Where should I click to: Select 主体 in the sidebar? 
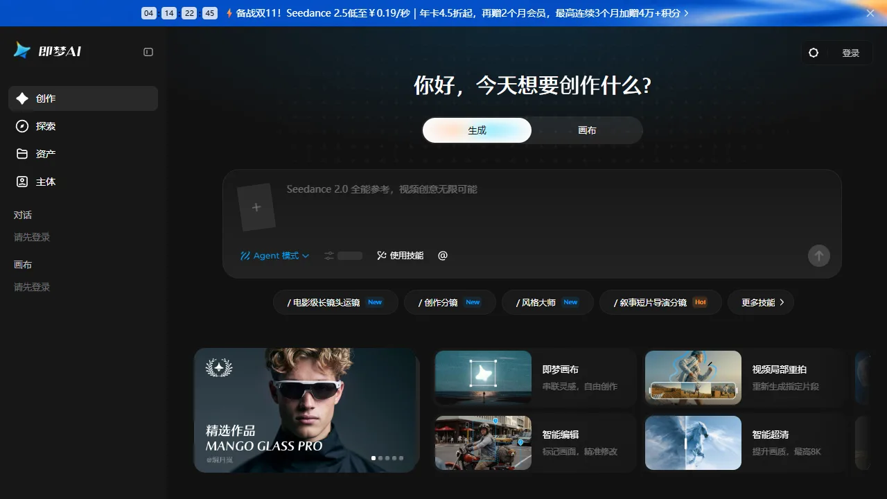pyautogui.click(x=83, y=182)
